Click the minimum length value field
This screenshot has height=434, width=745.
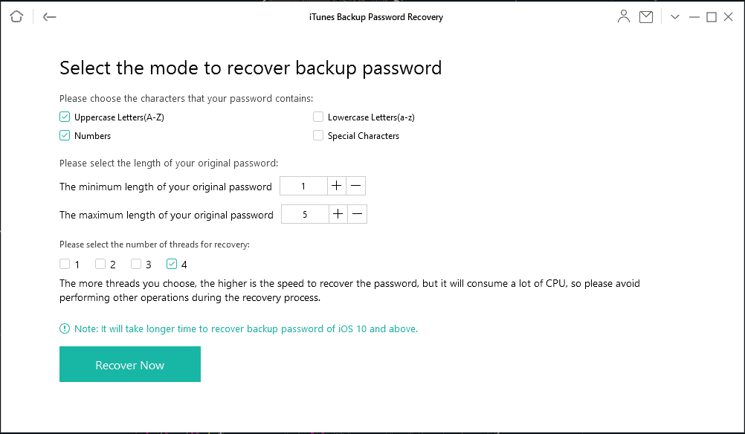303,186
